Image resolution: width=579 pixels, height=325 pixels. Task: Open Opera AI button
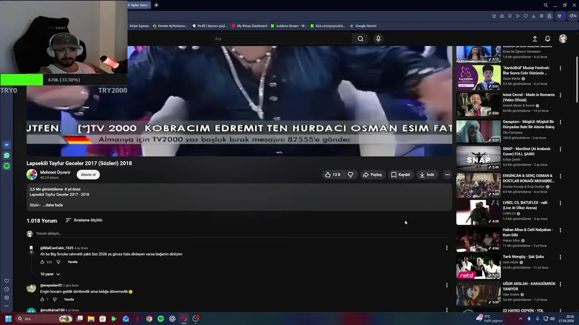coord(573,16)
